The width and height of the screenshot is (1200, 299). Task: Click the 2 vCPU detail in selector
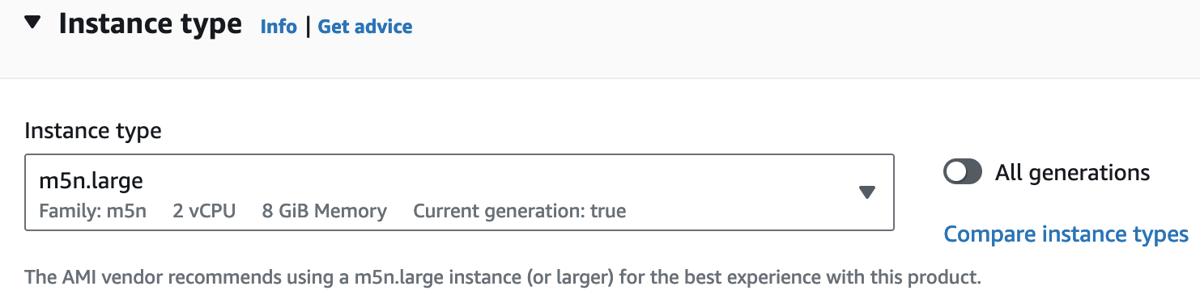204,212
